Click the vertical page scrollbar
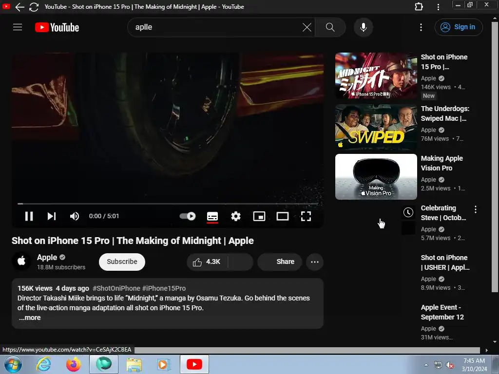This screenshot has height=374, width=499. [495, 157]
